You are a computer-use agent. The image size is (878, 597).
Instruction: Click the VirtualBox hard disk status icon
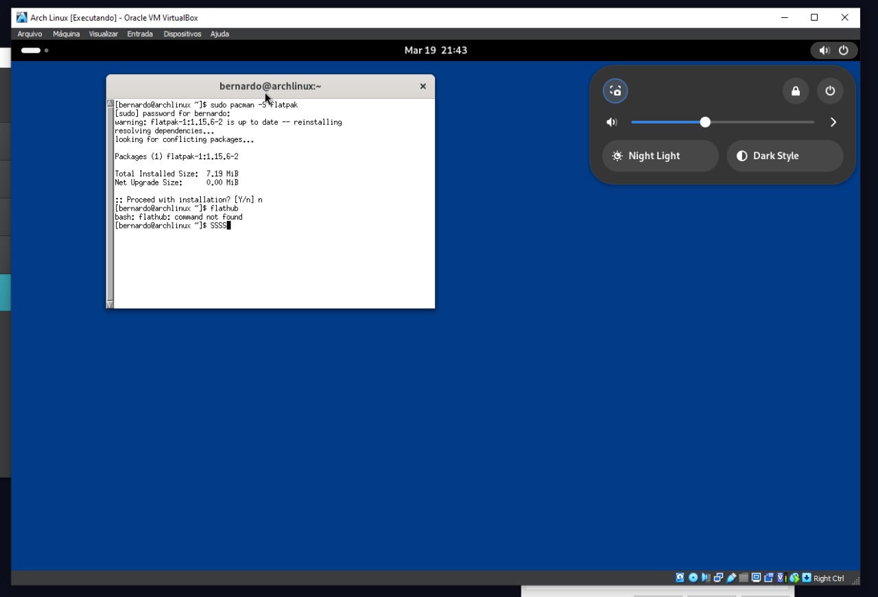pyautogui.click(x=680, y=578)
